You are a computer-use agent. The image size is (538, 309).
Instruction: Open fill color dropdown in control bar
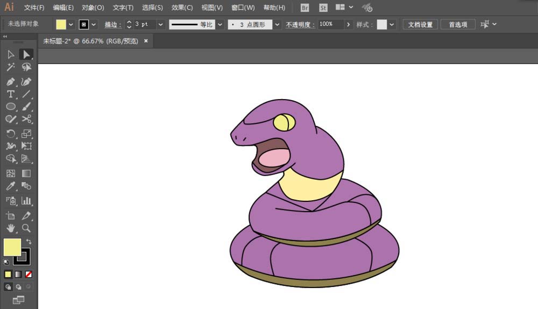click(x=71, y=24)
